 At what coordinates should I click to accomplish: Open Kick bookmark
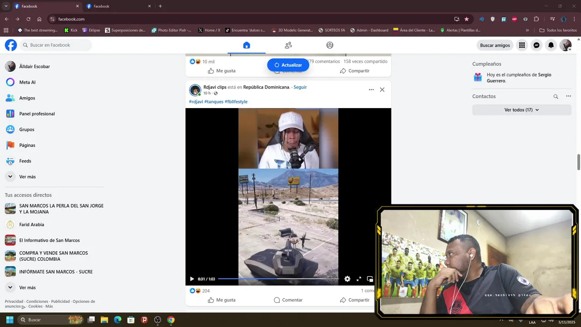[x=71, y=30]
